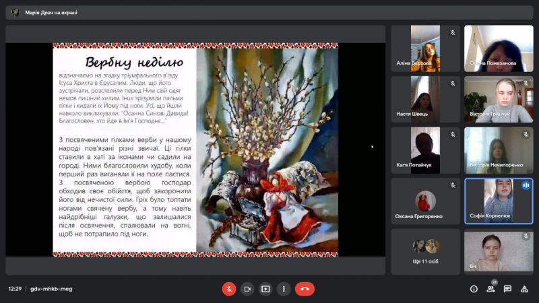Open the chat messages icon
This screenshot has height=303, width=539.
(507, 289)
